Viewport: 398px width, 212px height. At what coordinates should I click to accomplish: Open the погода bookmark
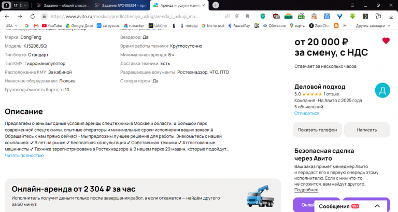189,25
